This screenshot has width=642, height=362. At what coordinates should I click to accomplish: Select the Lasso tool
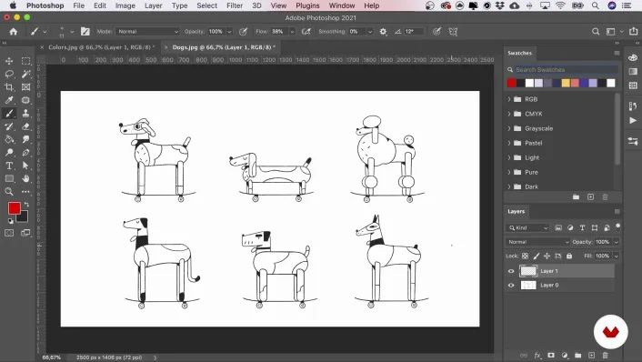click(x=9, y=74)
